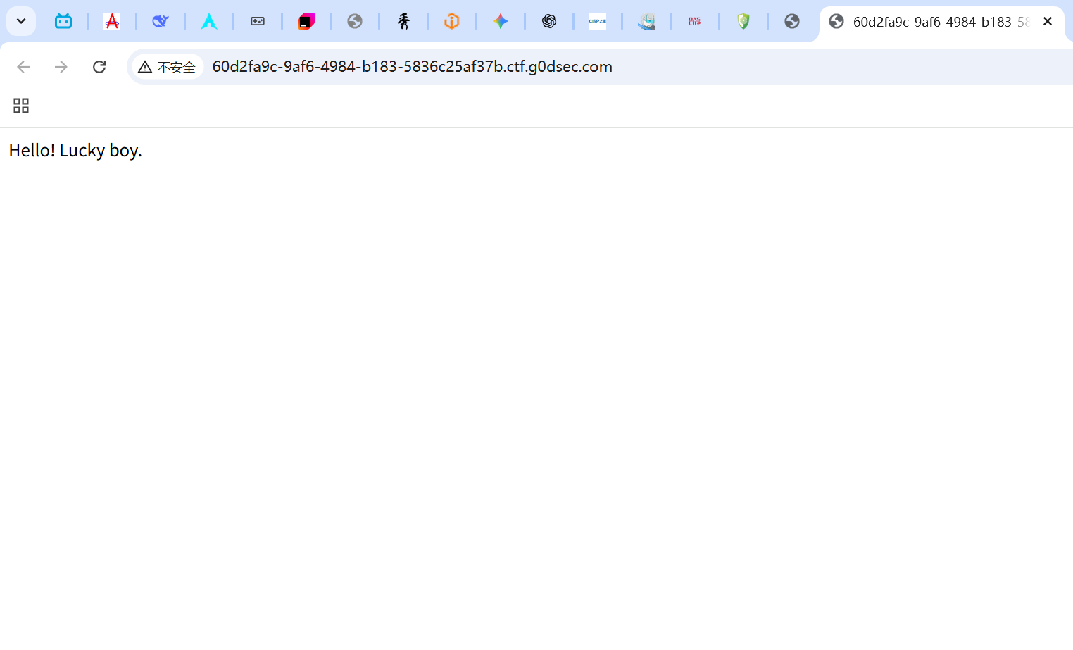The image size is (1073, 650).
Task: Switch to the CISP logo tab
Action: 598,21
